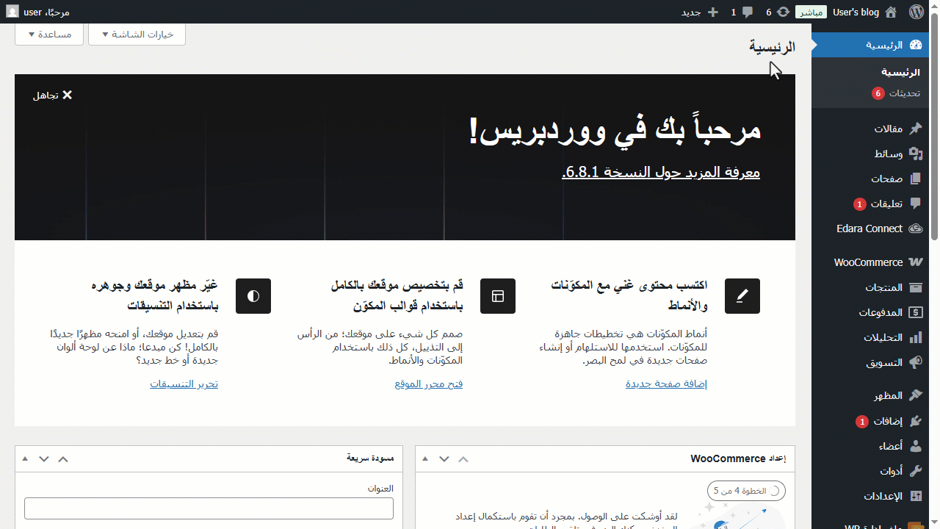The image size is (940, 529).
Task: Open user avatar next to مرحبًا، user
Action: (13, 12)
